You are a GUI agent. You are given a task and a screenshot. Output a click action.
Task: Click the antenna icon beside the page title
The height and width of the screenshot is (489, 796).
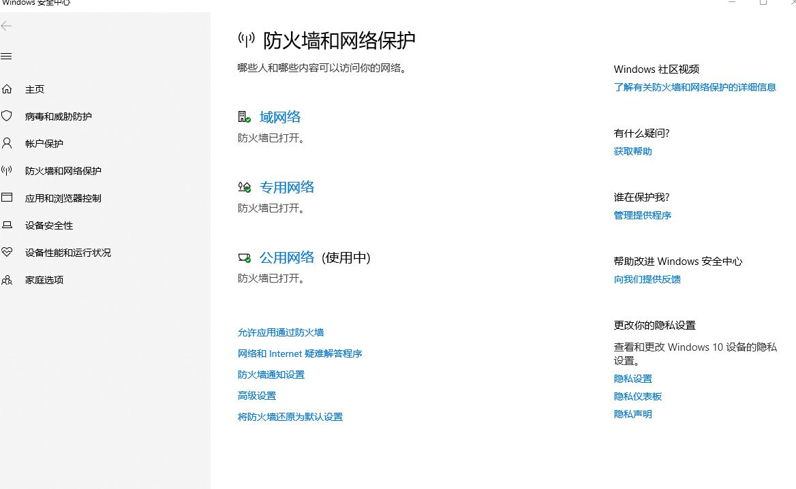click(246, 40)
